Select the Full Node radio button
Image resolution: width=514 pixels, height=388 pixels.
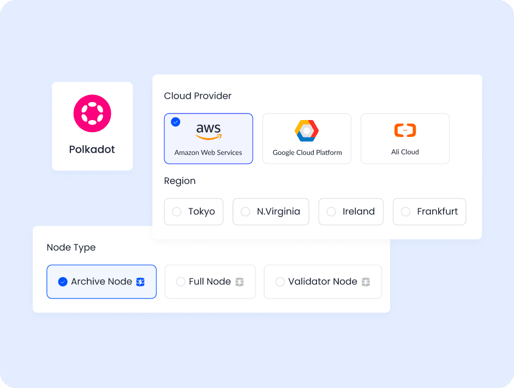pos(181,282)
